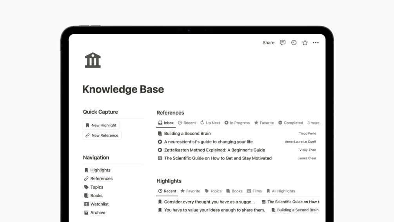The height and width of the screenshot is (222, 394).
Task: Open page history clock icon
Action: [294, 42]
